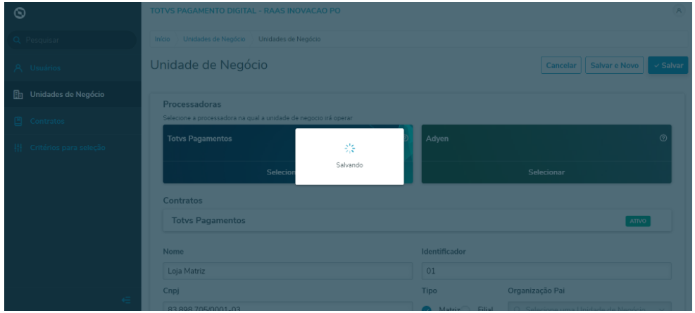The width and height of the screenshot is (695, 313).
Task: Click the ATIVO status badge
Action: (638, 221)
